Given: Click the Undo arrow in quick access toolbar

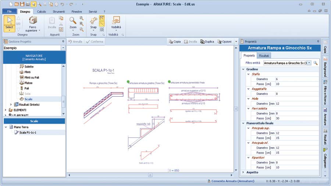Looking at the screenshot, I should point(62,4).
